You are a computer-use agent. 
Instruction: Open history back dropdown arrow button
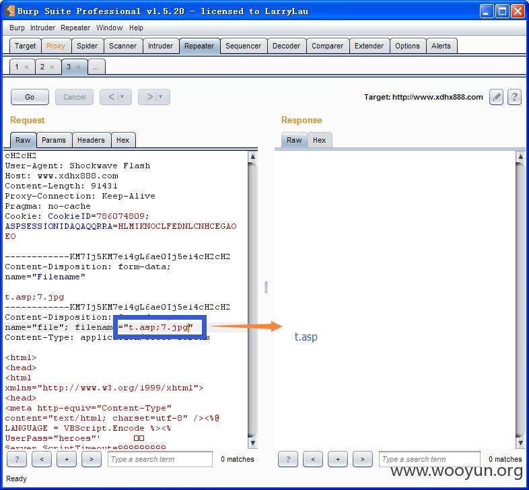coord(116,97)
